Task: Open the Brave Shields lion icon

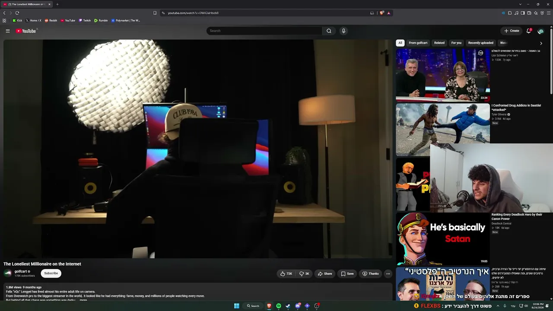Action: [x=381, y=13]
